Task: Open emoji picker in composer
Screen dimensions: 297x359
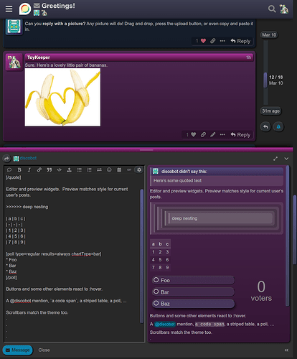Action: click(109, 169)
